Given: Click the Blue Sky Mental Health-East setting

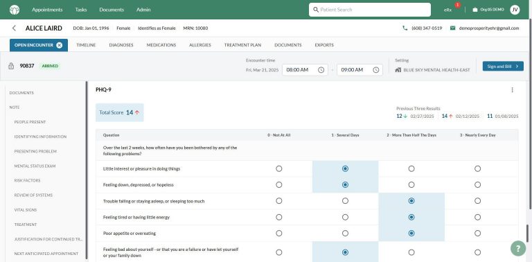Looking at the screenshot, I should (x=436, y=70).
